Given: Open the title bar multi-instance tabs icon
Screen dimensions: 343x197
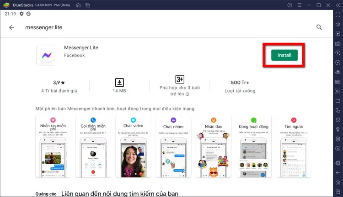Looking at the screenshot, I should [88, 5].
